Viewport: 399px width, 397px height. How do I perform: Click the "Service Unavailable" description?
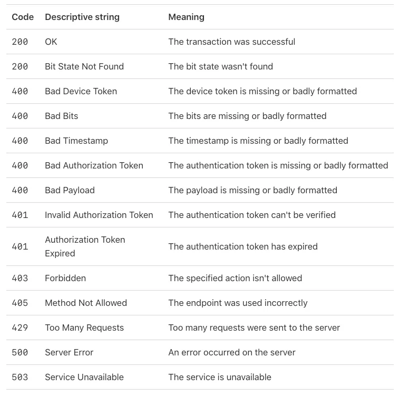click(x=84, y=377)
